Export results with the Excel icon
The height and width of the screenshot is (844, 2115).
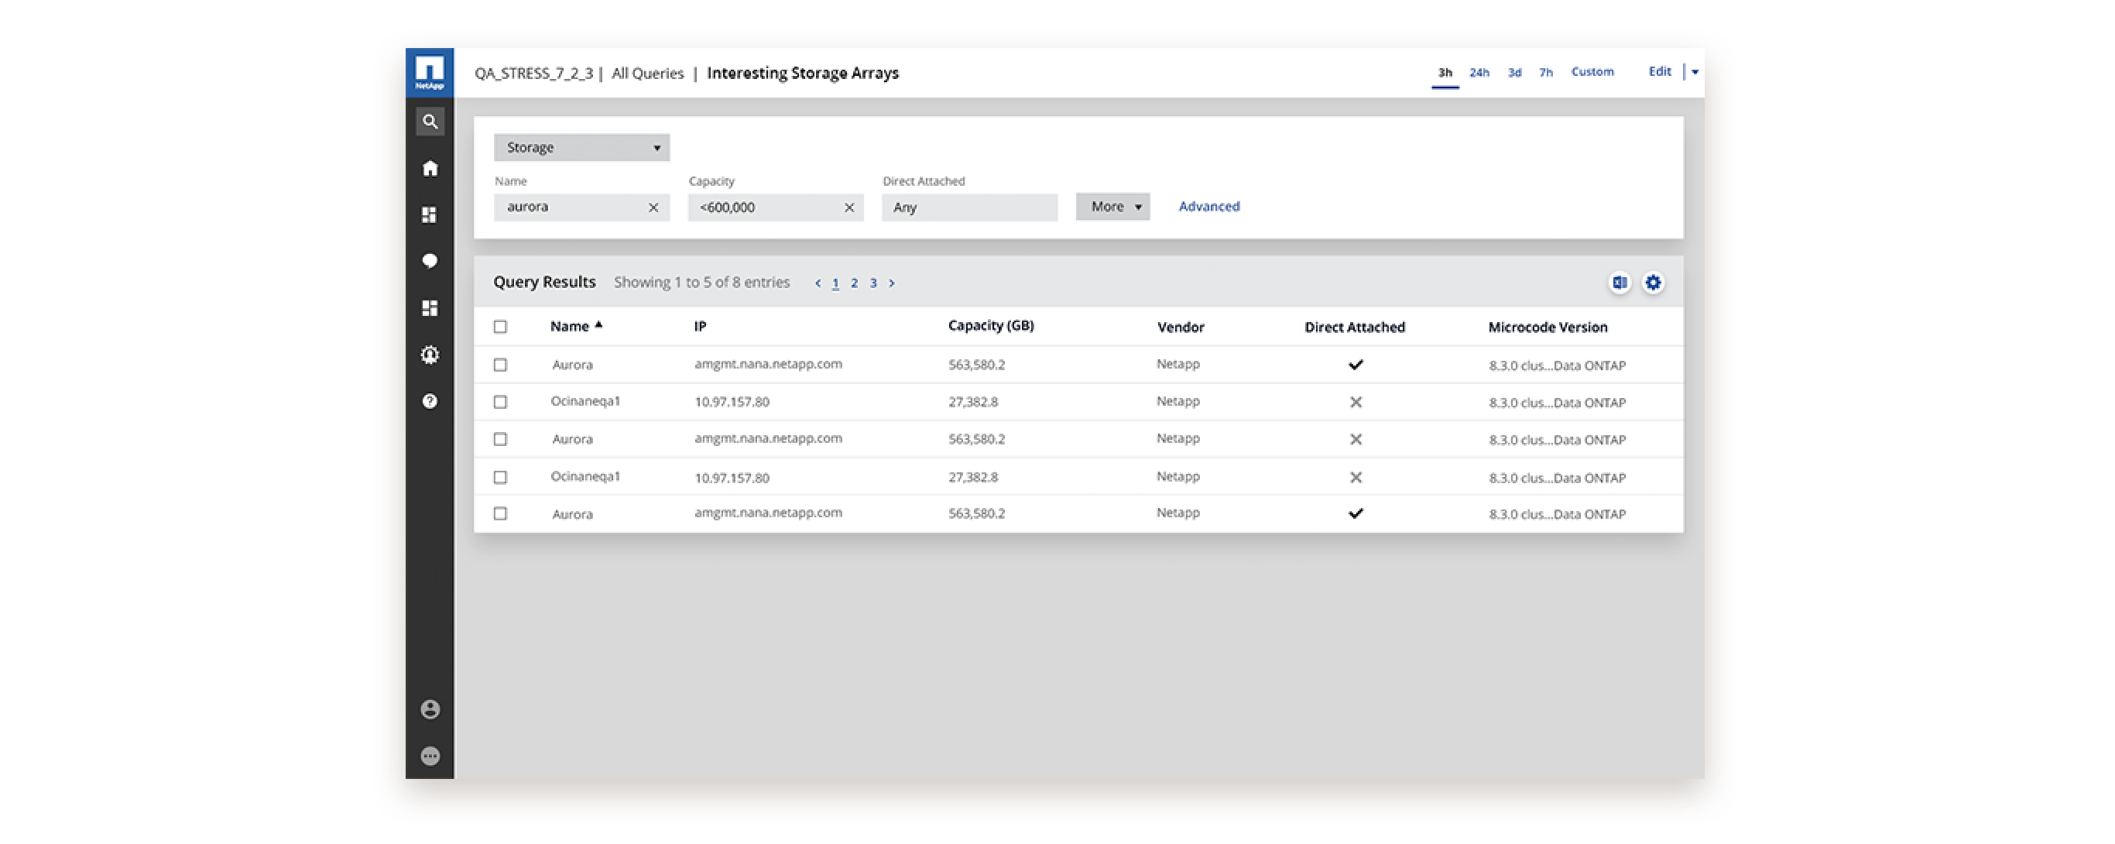[x=1619, y=283]
